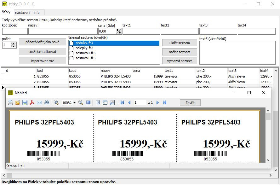Send report by e-mail envelope icon

pyautogui.click(x=39, y=102)
